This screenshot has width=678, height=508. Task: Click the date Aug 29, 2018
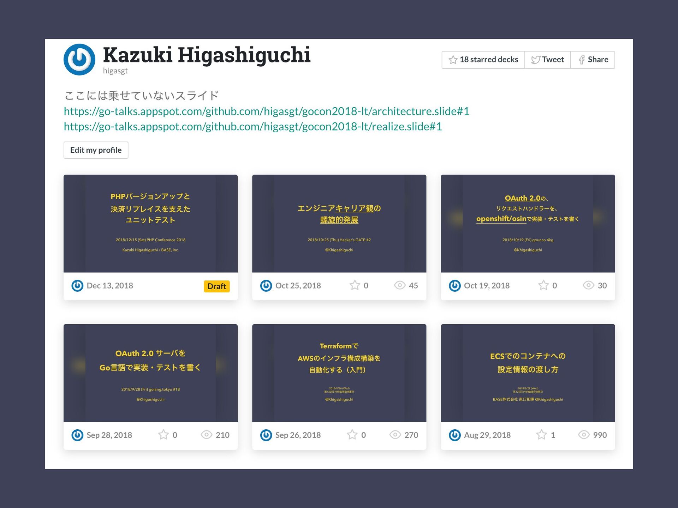487,435
